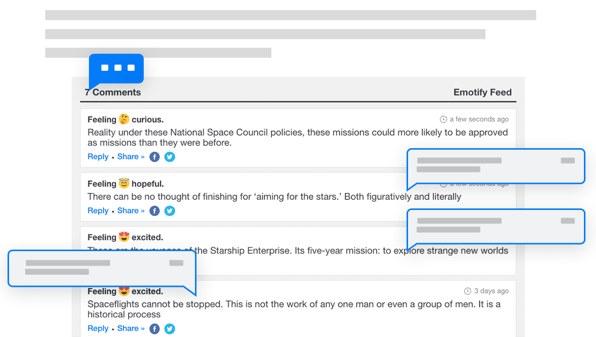Share the curious comment on Facebook
596x337 pixels.
tap(155, 157)
